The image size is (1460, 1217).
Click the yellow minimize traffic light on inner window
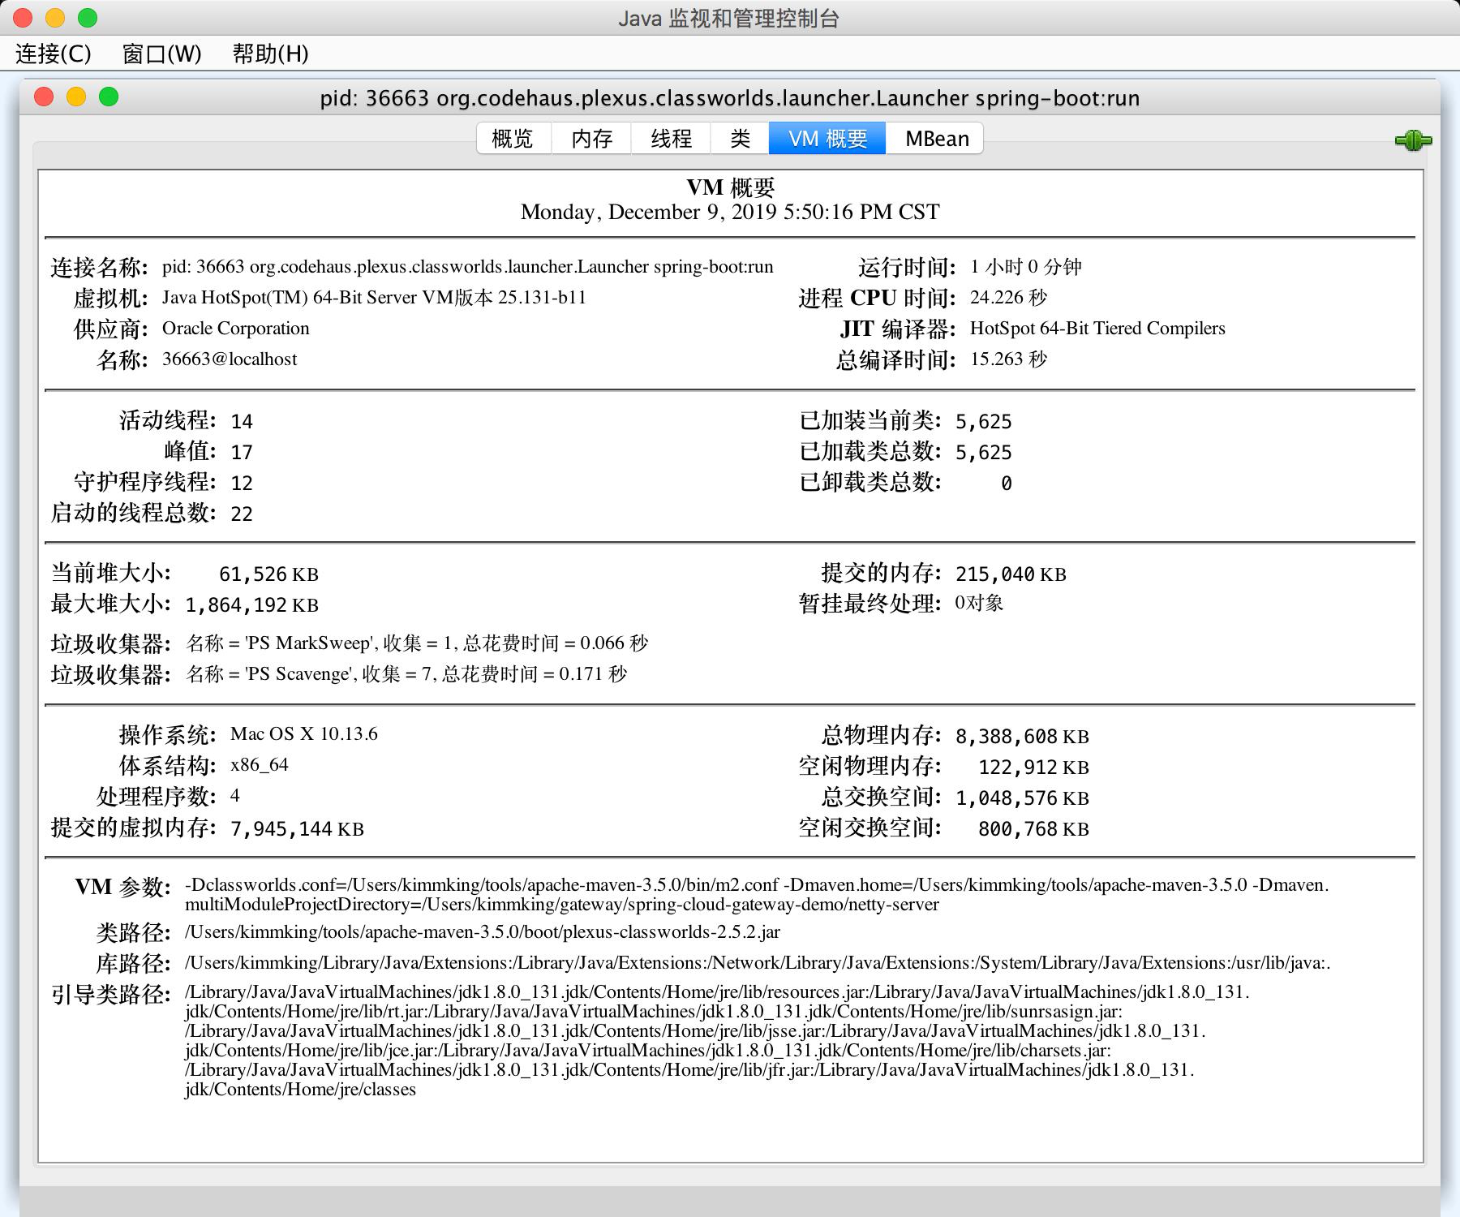[x=74, y=95]
